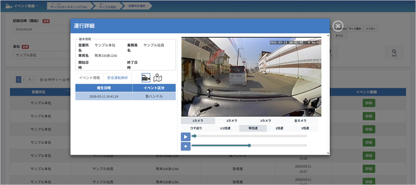416x185 pixels.
Task: Click the magnifier 検索 button in background
Action: pos(394,52)
